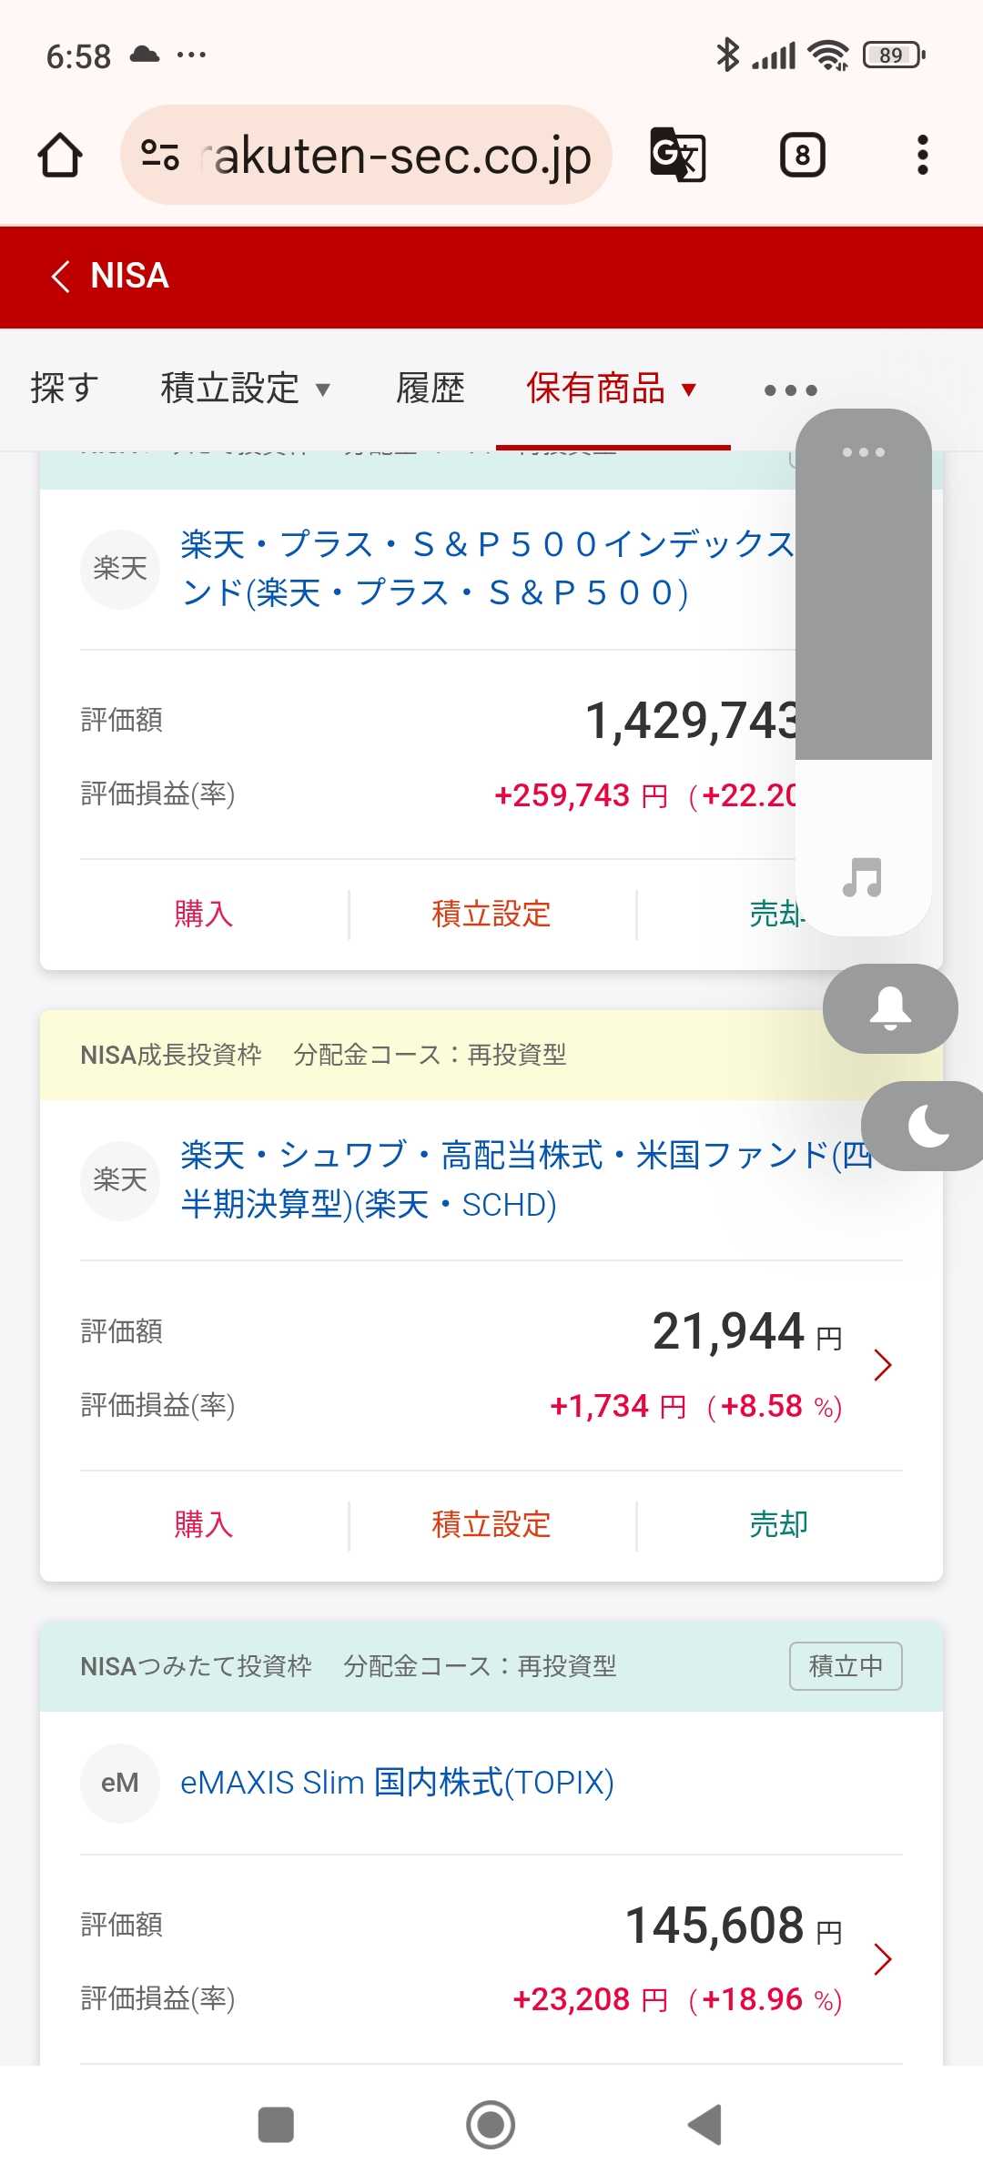983x2184 pixels.
Task: Open the browser three-dot menu
Action: [922, 156]
